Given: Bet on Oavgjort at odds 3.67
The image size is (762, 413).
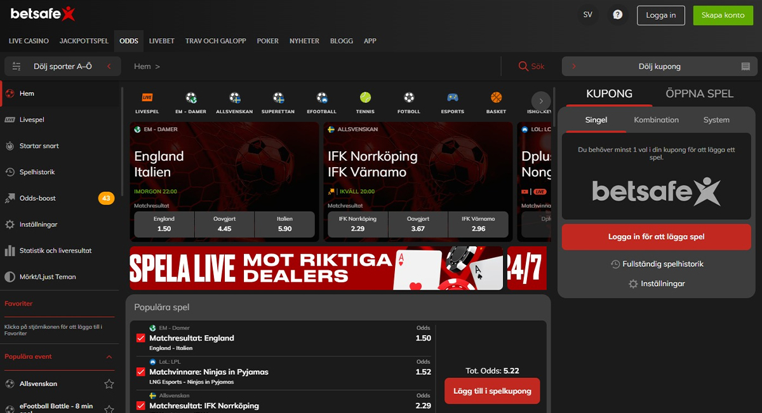Looking at the screenshot, I should [418, 224].
